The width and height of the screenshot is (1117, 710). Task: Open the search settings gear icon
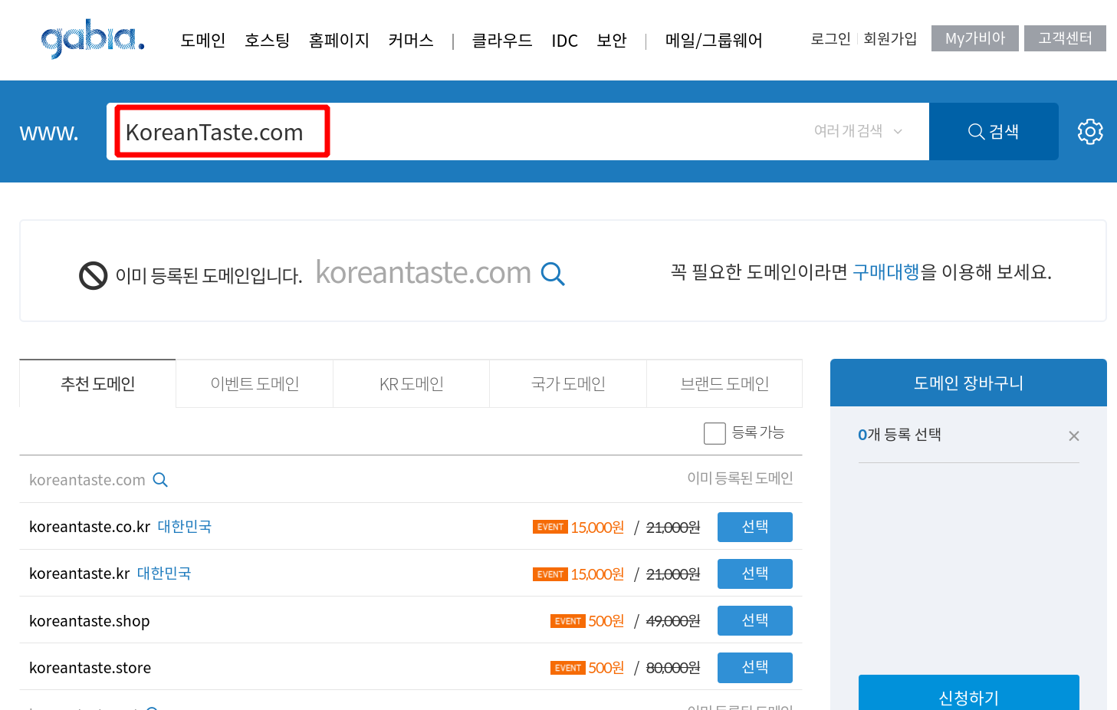point(1090,132)
